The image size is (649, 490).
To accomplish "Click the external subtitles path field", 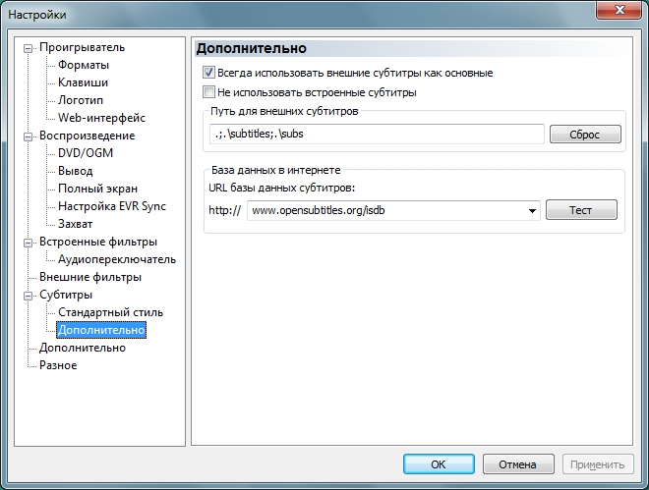I will click(x=376, y=135).
